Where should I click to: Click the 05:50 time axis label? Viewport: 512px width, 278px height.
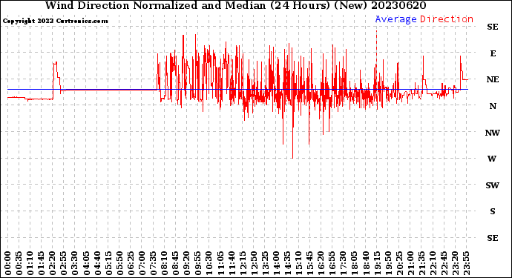(x=119, y=263)
